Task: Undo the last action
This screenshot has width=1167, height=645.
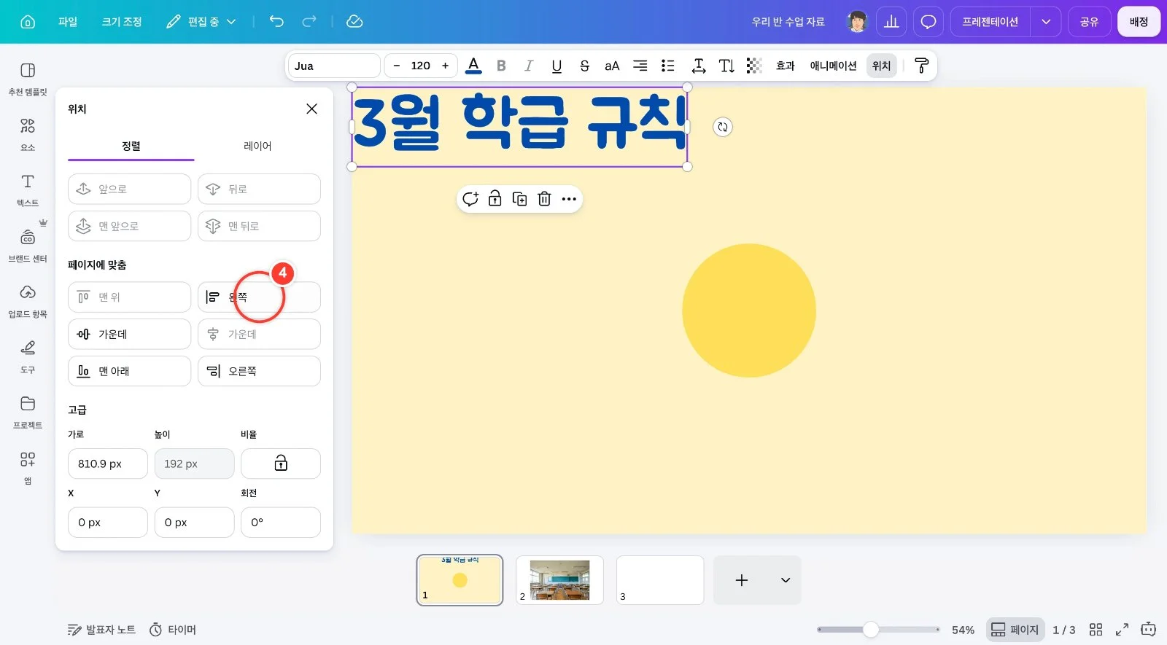Action: [x=276, y=21]
